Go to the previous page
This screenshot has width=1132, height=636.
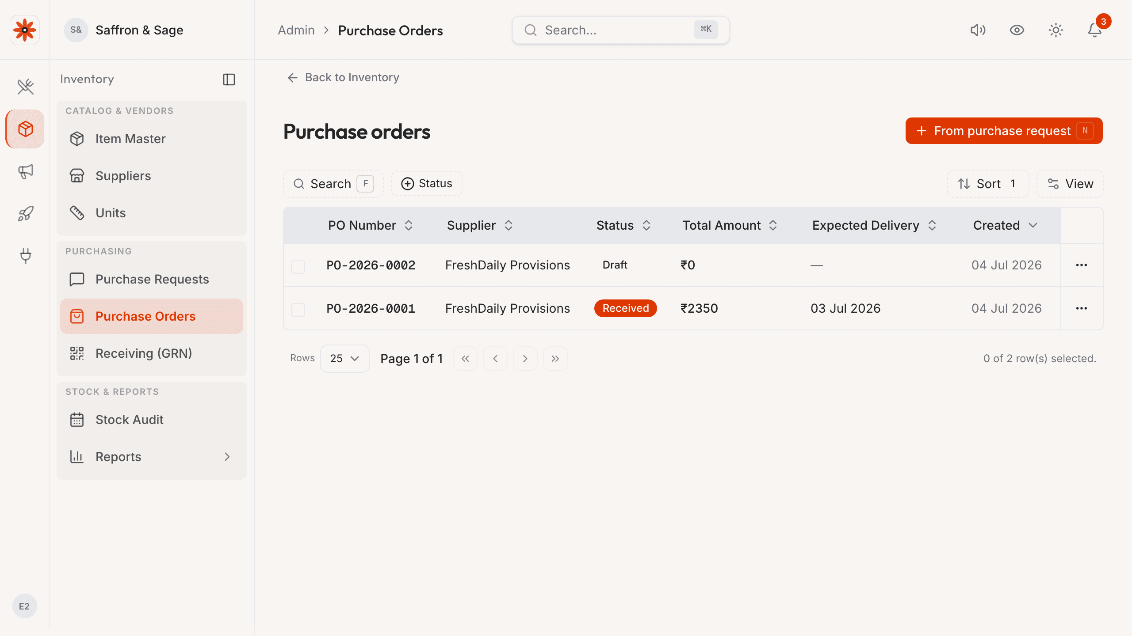tap(495, 359)
